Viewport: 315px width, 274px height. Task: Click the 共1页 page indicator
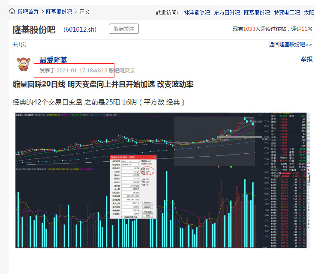[19, 45]
